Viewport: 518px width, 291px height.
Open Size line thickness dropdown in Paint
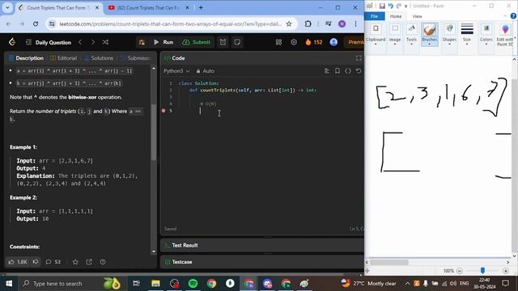[x=467, y=34]
